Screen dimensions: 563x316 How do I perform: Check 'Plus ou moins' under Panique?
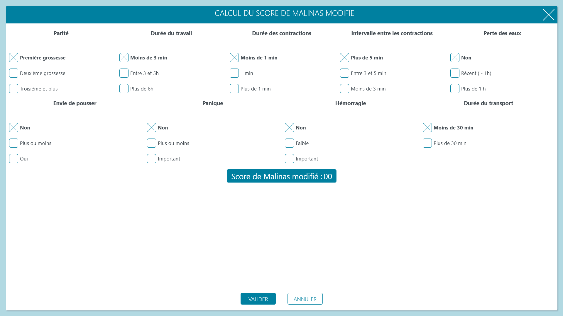151,143
